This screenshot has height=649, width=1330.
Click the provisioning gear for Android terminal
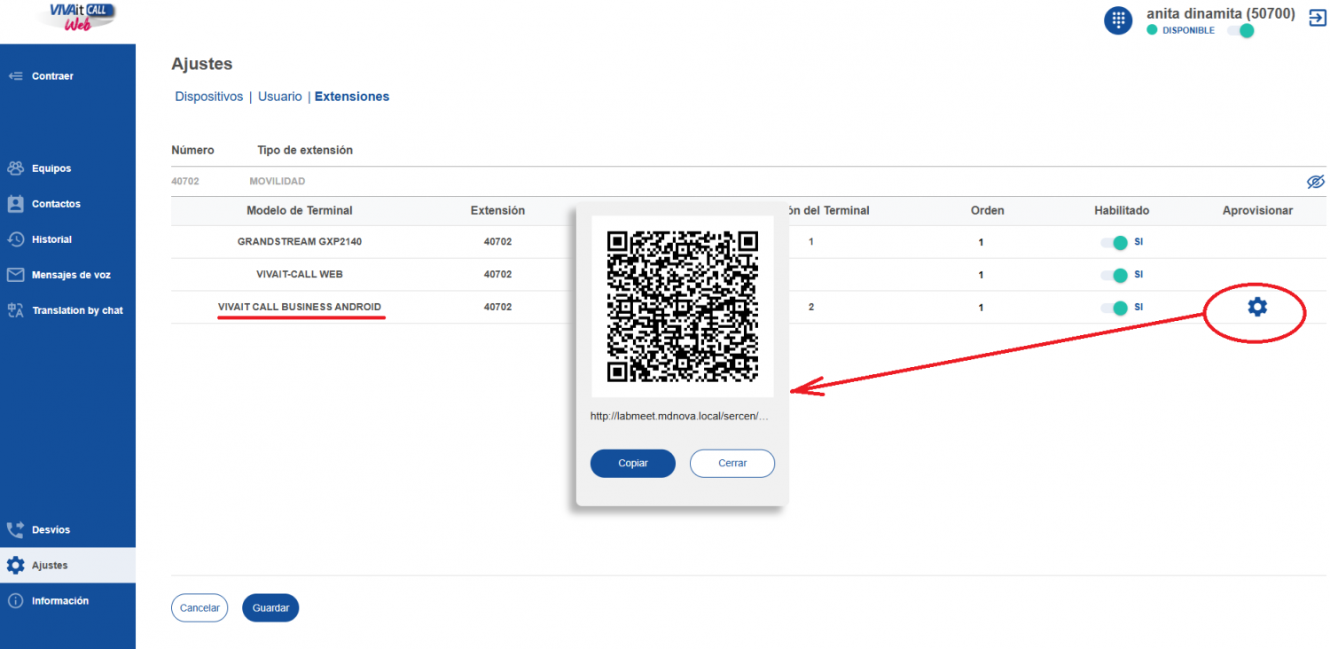click(x=1257, y=307)
